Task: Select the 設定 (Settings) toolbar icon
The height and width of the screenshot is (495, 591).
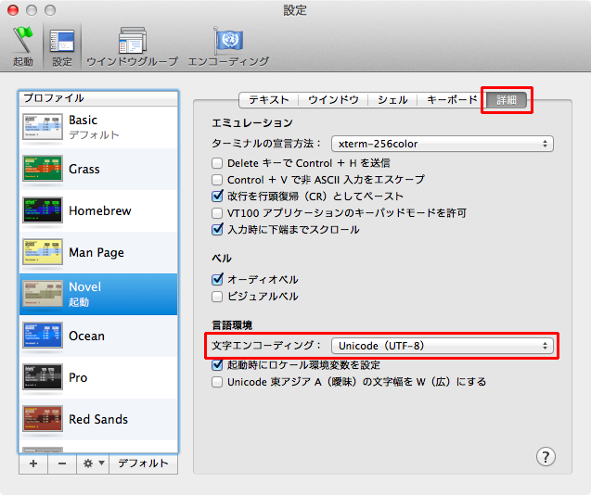Action: [x=62, y=46]
